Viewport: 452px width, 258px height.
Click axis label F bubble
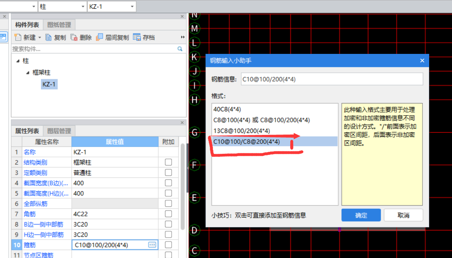click(195, 165)
